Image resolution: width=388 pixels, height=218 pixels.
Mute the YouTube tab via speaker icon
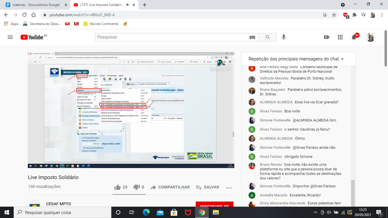click(x=128, y=5)
